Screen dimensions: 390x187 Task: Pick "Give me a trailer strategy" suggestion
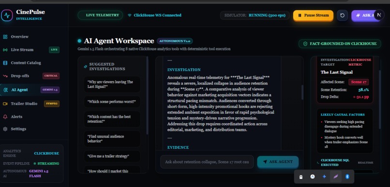click(x=112, y=156)
